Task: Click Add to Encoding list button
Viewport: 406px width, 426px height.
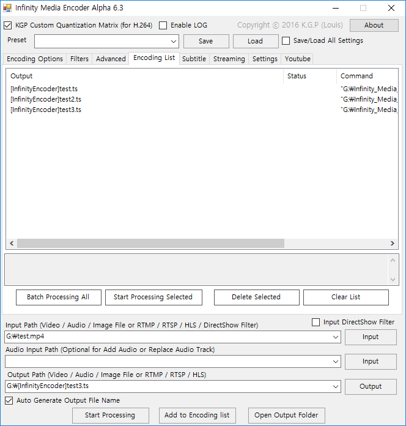Action: [x=197, y=416]
